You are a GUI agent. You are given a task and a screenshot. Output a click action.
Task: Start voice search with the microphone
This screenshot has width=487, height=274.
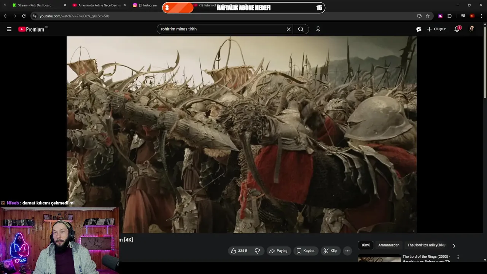[x=318, y=29]
